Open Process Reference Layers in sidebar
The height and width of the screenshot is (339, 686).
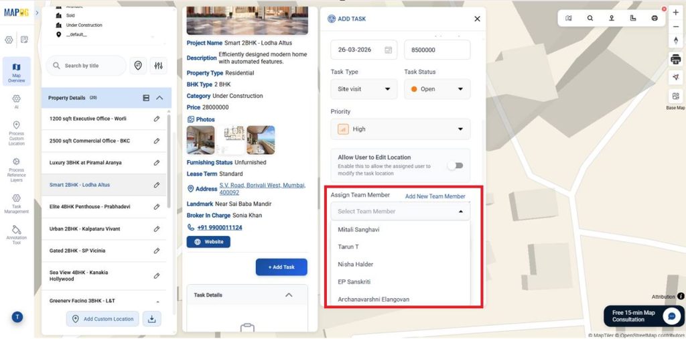click(17, 170)
